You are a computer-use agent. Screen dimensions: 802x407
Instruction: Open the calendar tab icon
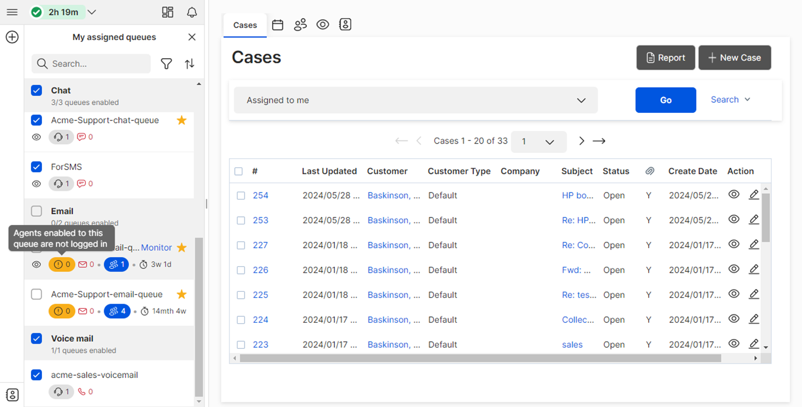(278, 25)
